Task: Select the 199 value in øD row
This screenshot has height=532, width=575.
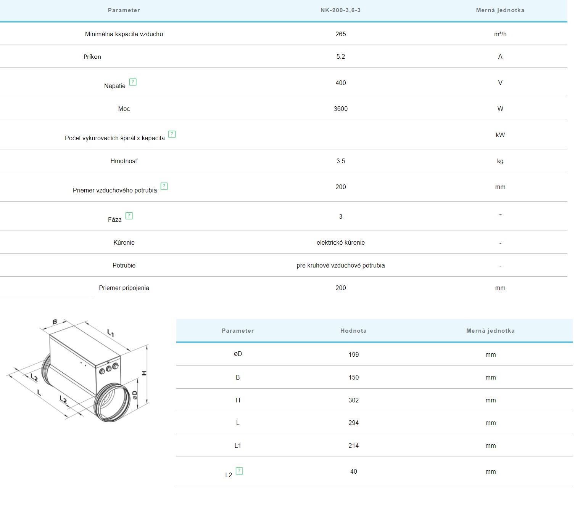Action: pos(353,354)
